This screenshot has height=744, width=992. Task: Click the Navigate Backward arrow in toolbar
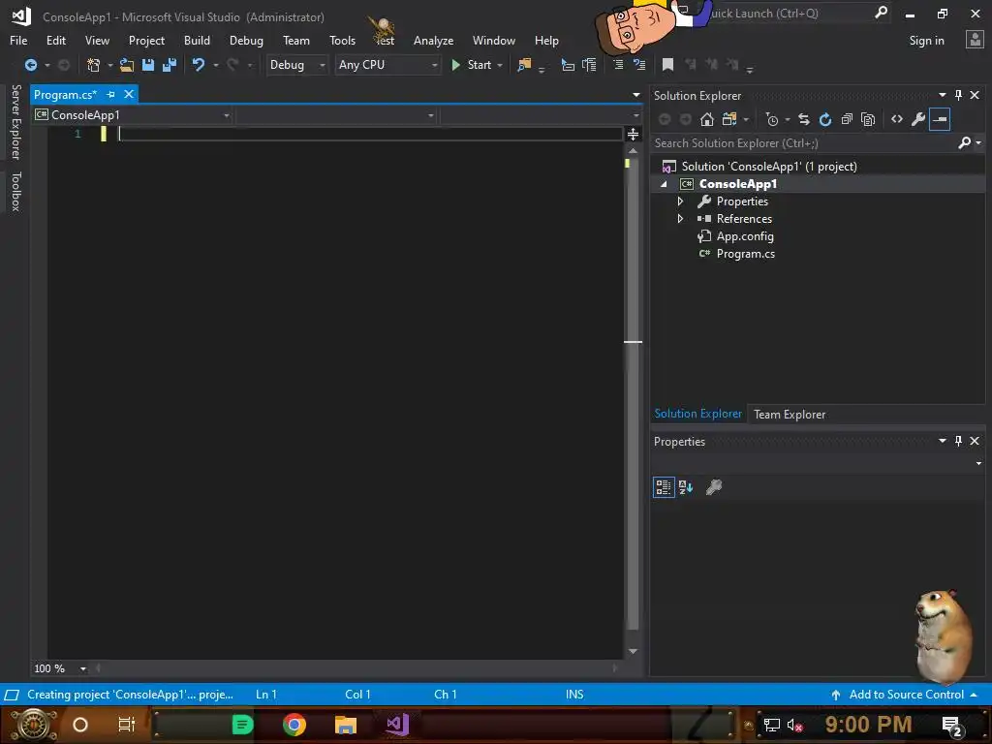[30, 65]
